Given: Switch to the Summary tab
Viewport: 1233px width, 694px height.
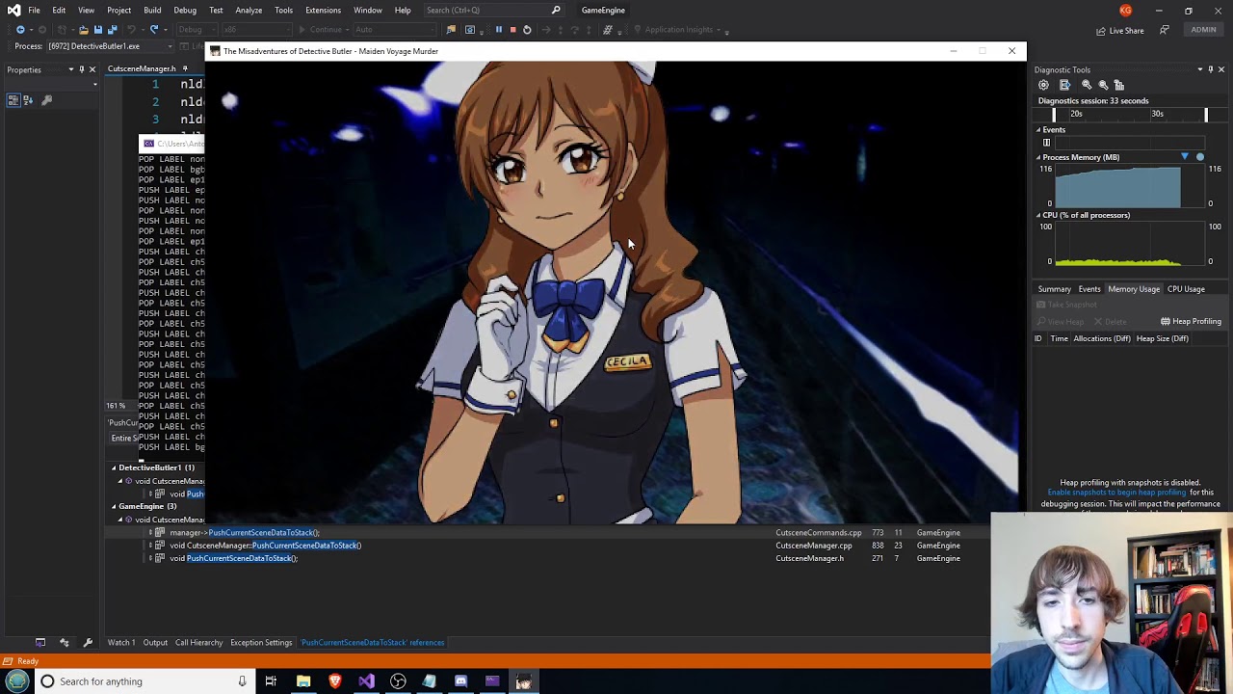Looking at the screenshot, I should (1054, 289).
